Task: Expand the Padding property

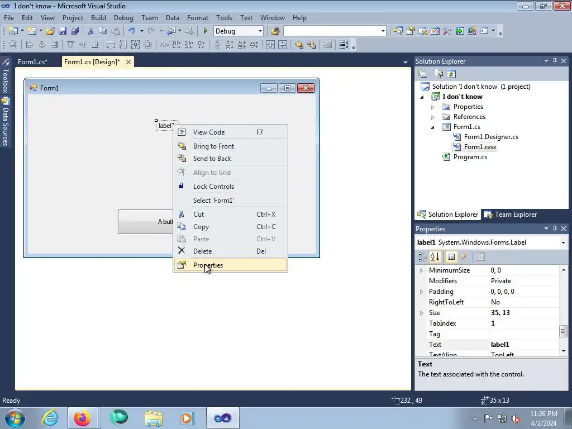Action: pyautogui.click(x=421, y=292)
